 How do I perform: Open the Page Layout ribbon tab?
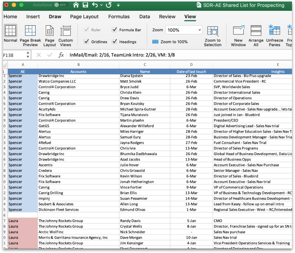(84, 17)
